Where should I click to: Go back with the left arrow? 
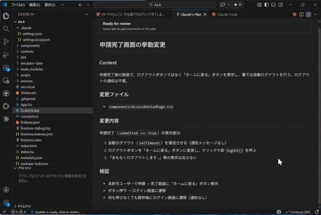click(x=81, y=5)
